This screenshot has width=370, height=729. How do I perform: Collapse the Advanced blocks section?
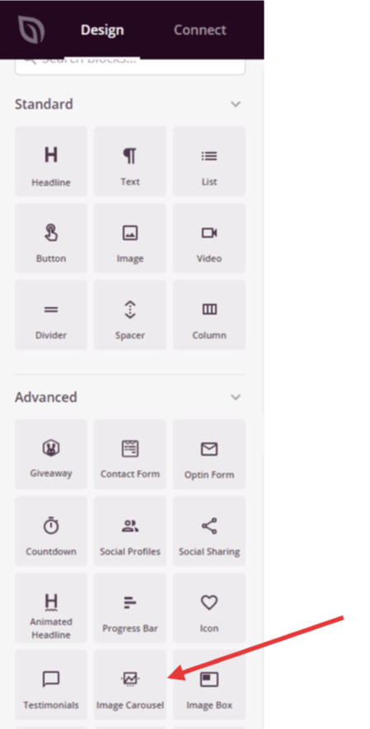click(236, 397)
